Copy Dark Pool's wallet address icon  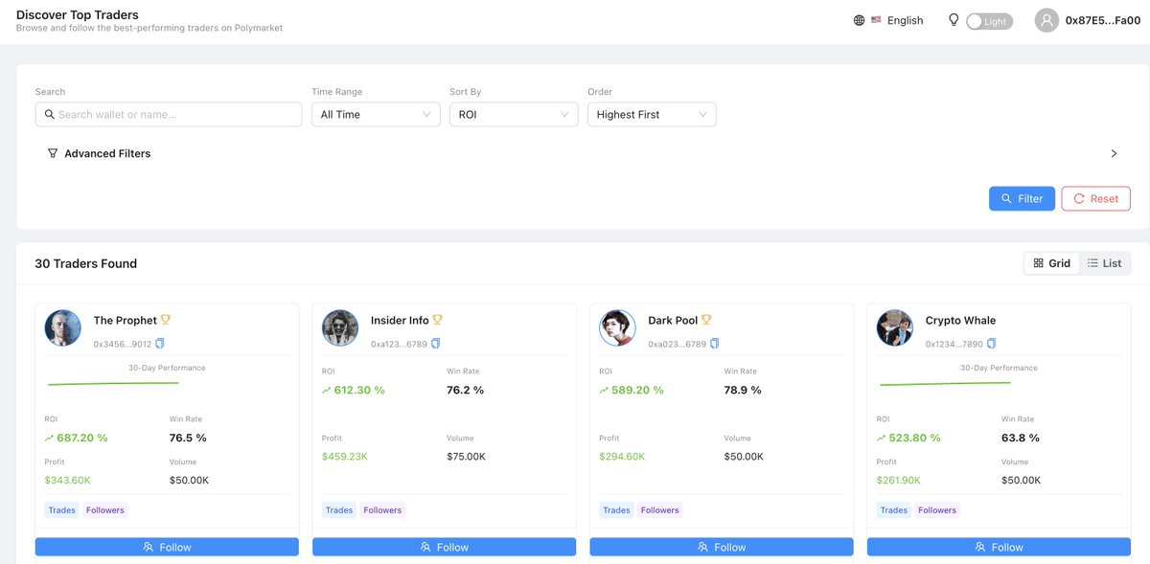(714, 344)
